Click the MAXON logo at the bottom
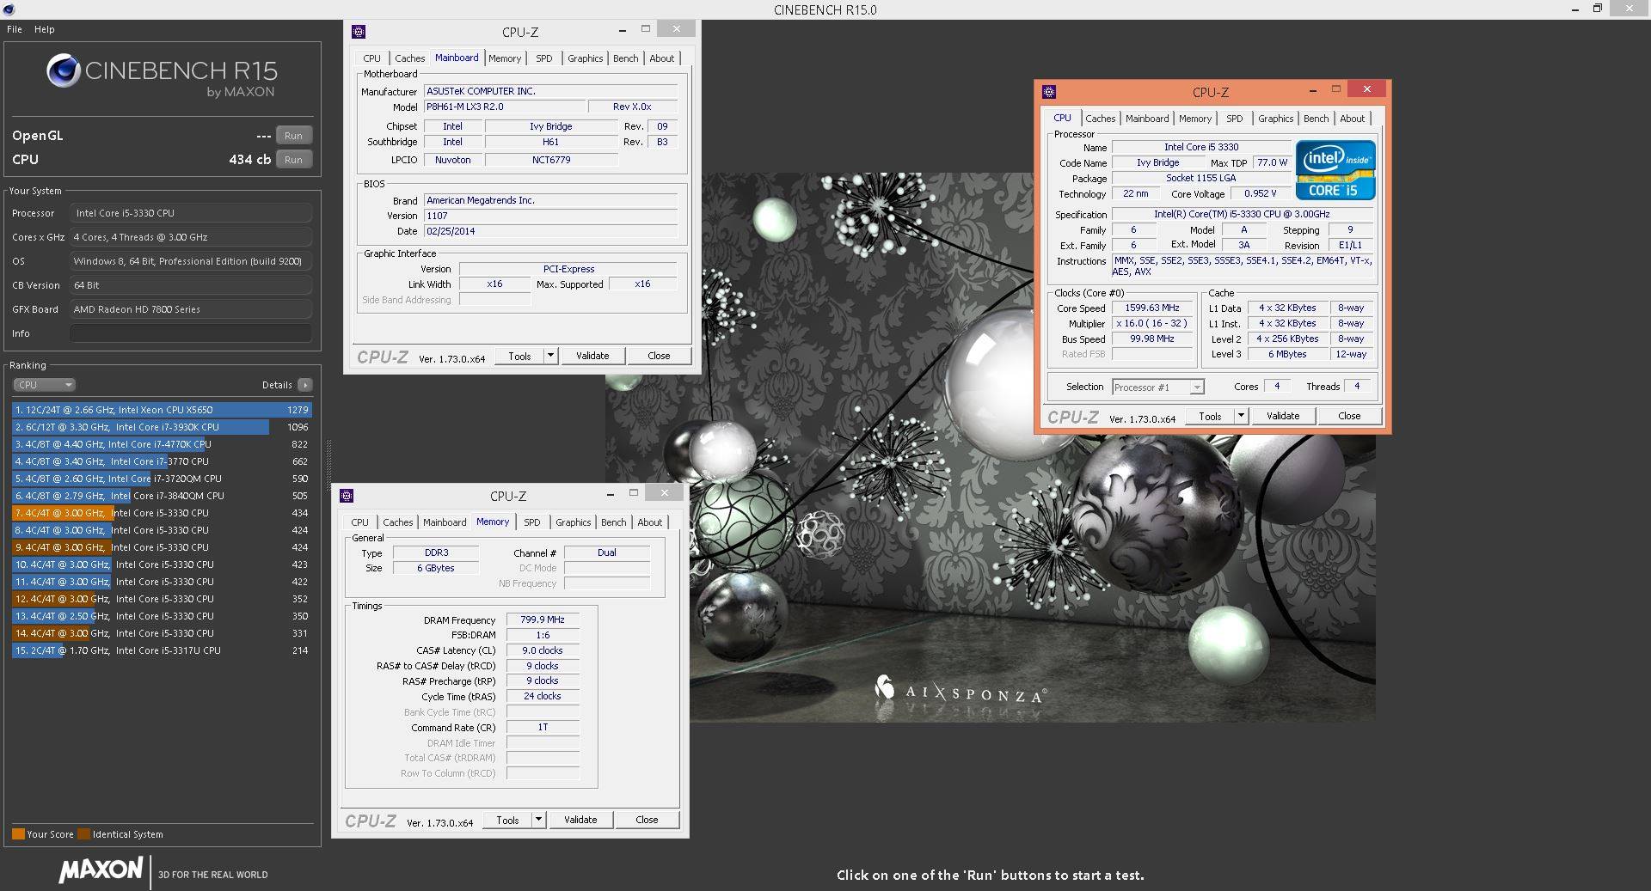 (x=101, y=870)
